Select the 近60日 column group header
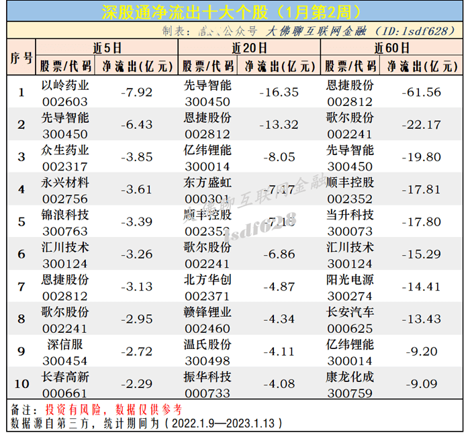Screen dimensions: 470x441 click(391, 48)
